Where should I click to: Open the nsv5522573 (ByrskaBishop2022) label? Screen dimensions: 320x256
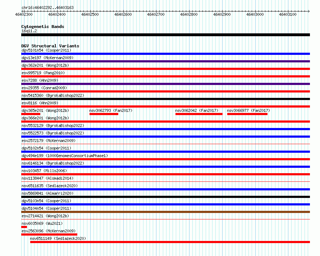53,133
